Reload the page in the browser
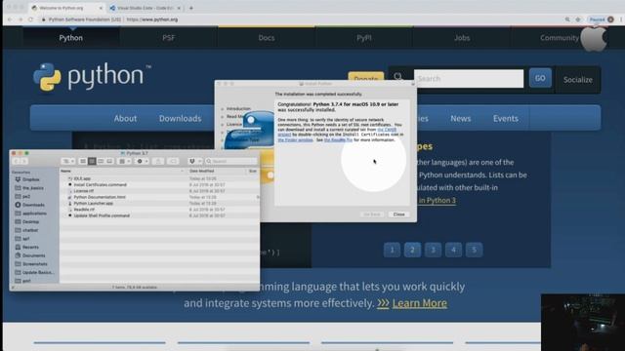The image size is (625, 351). coord(30,19)
